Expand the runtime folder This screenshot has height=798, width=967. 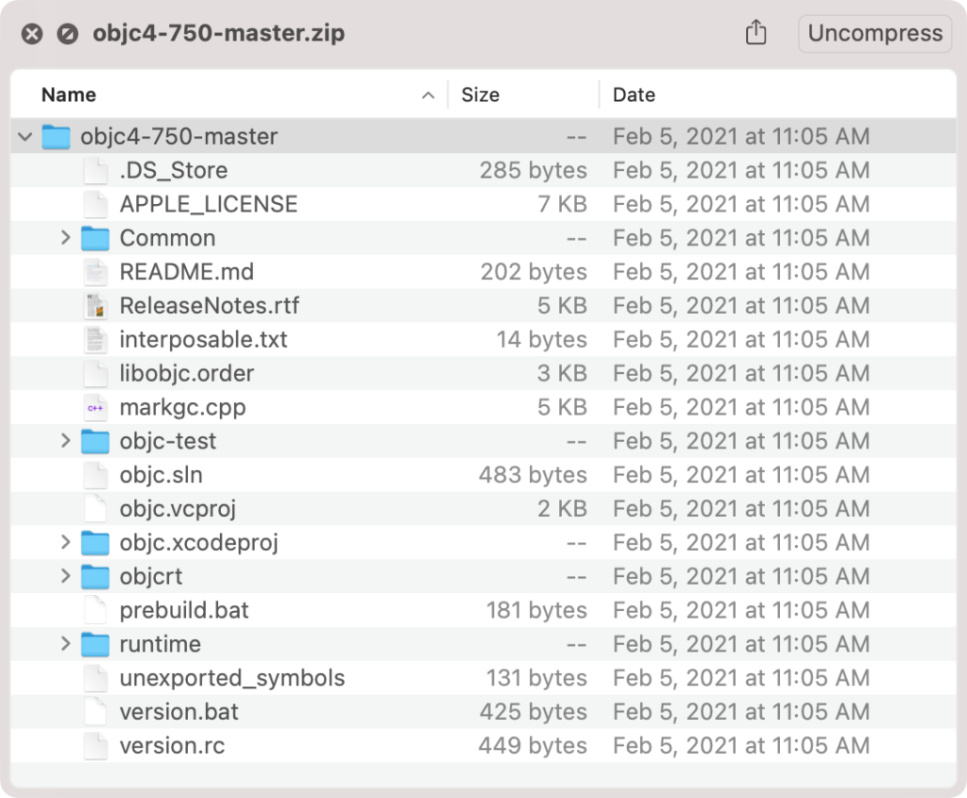[x=64, y=644]
